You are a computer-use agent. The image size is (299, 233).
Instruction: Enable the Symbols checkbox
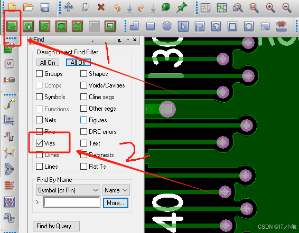click(x=39, y=96)
